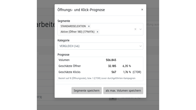Remove the Aktive (Öffner 180) segment
Screen dimensions: 196x110
97,32
